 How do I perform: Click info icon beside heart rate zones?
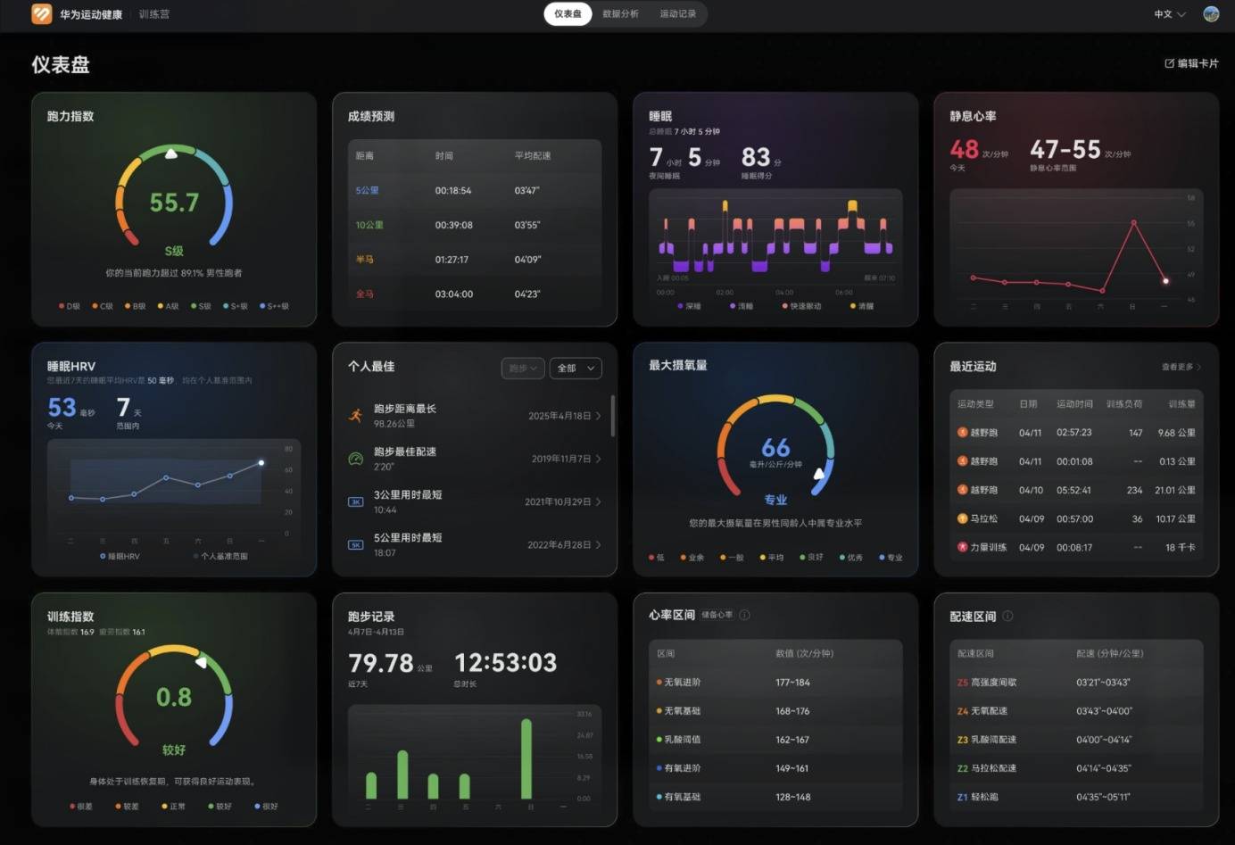tap(744, 615)
